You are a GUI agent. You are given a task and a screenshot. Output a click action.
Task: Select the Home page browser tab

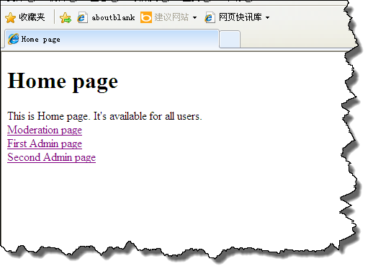tap(112, 39)
